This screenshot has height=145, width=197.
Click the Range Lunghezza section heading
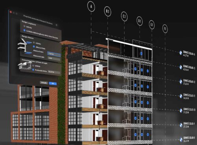point(29,23)
